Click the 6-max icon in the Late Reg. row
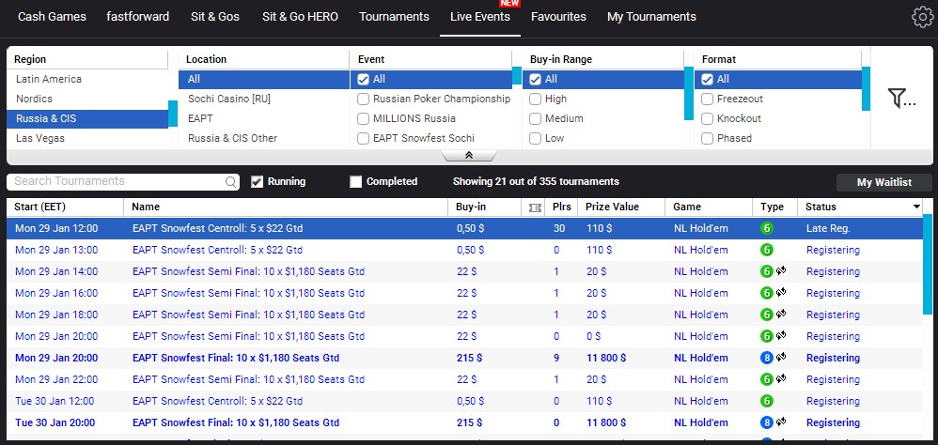The width and height of the screenshot is (938, 445). [x=767, y=228]
